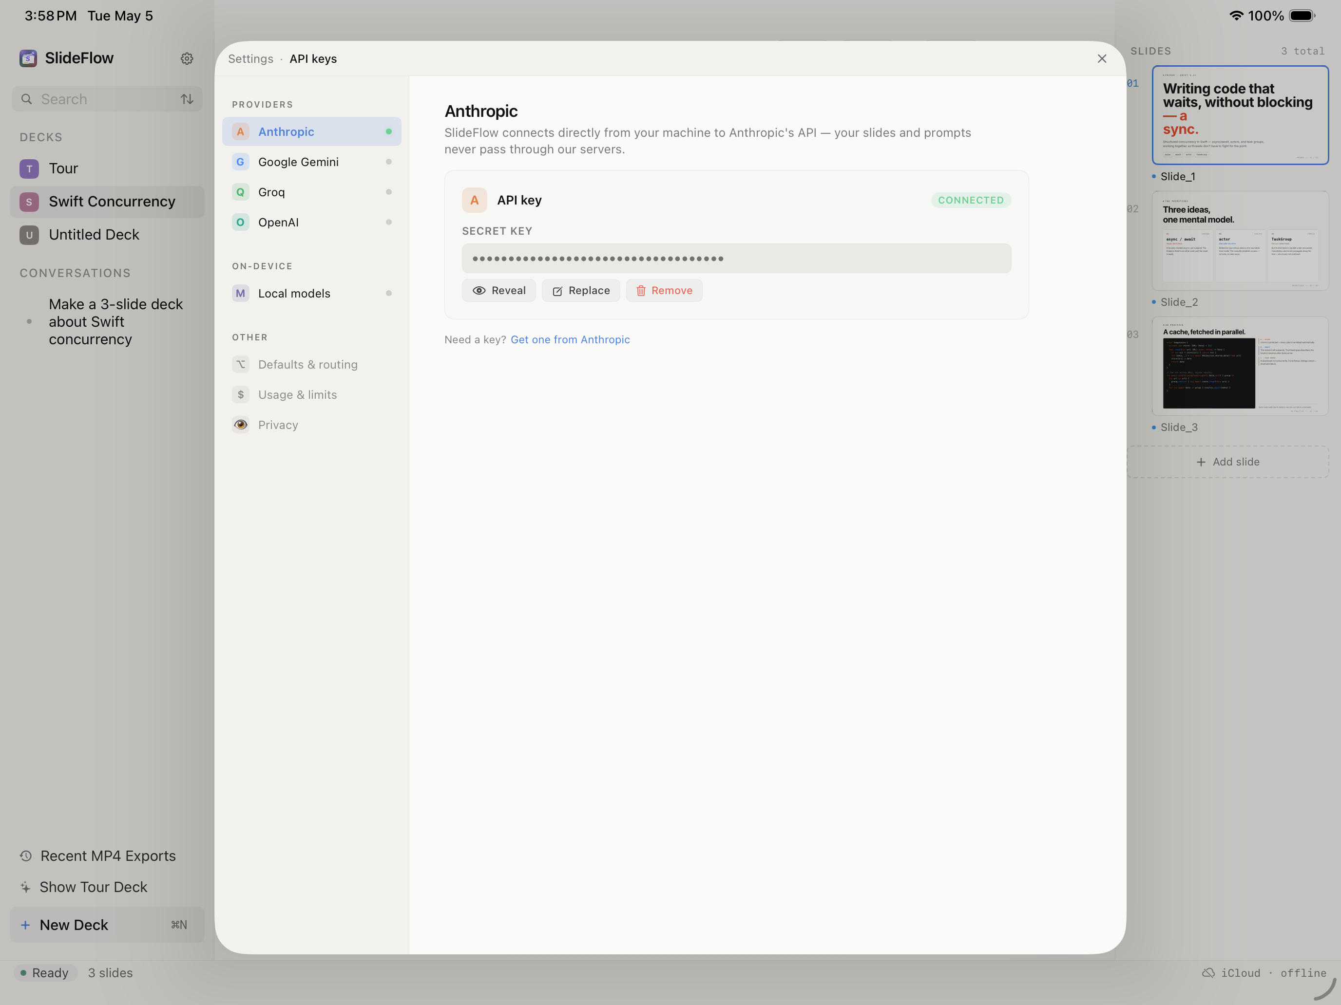Click the SlideFlow app logo icon
Image resolution: width=1341 pixels, height=1005 pixels.
coord(28,58)
